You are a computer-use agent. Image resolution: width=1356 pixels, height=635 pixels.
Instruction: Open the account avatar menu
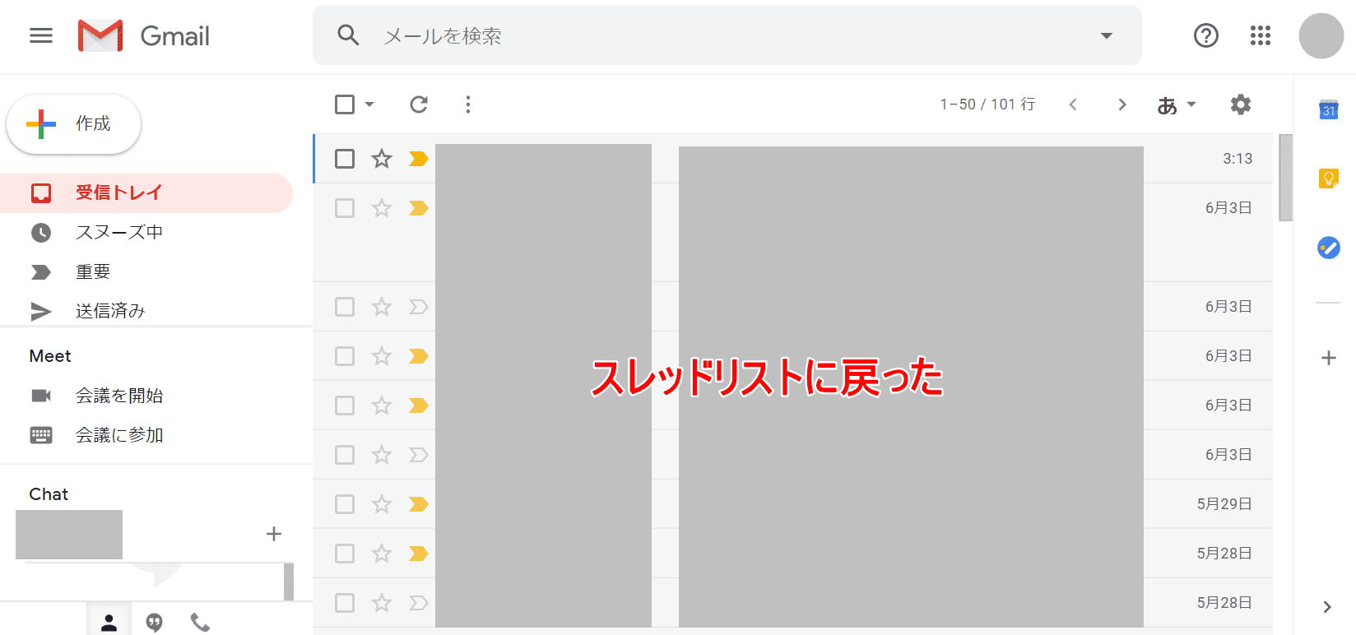[x=1321, y=35]
